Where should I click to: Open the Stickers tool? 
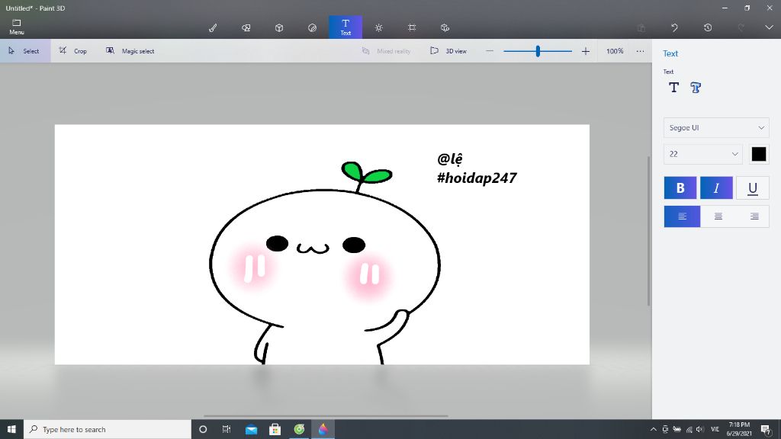(312, 28)
